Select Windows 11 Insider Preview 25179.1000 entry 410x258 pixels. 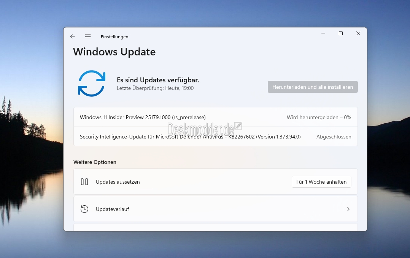coord(215,117)
